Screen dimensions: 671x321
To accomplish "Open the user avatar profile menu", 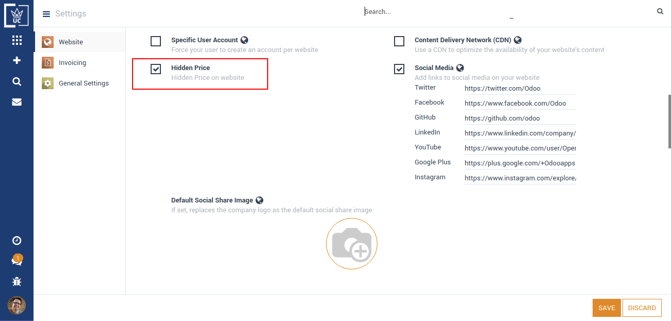I will coord(17,306).
